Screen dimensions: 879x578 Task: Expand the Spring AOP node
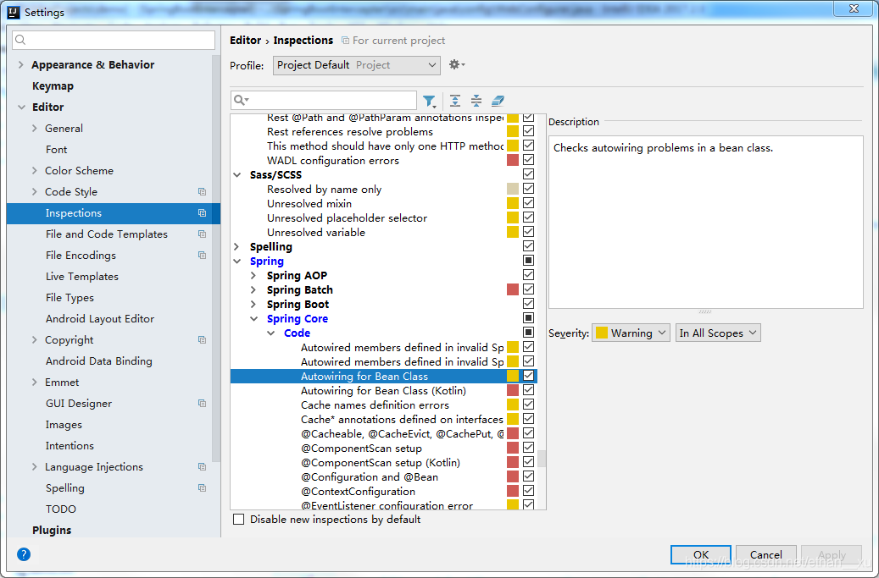[x=253, y=275]
